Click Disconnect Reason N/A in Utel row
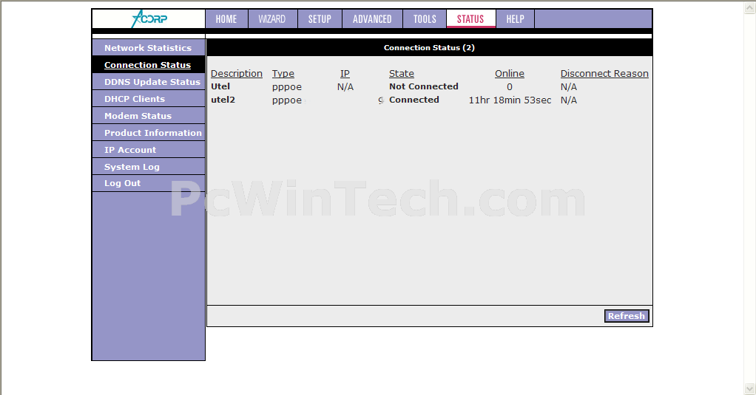Screen dimensions: 756x395 click(x=568, y=86)
